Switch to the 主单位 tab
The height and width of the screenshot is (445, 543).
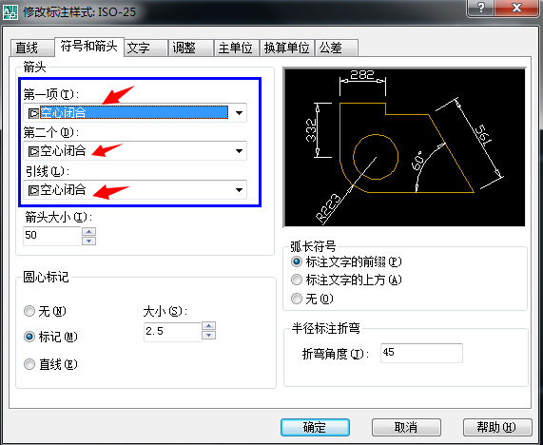(237, 48)
